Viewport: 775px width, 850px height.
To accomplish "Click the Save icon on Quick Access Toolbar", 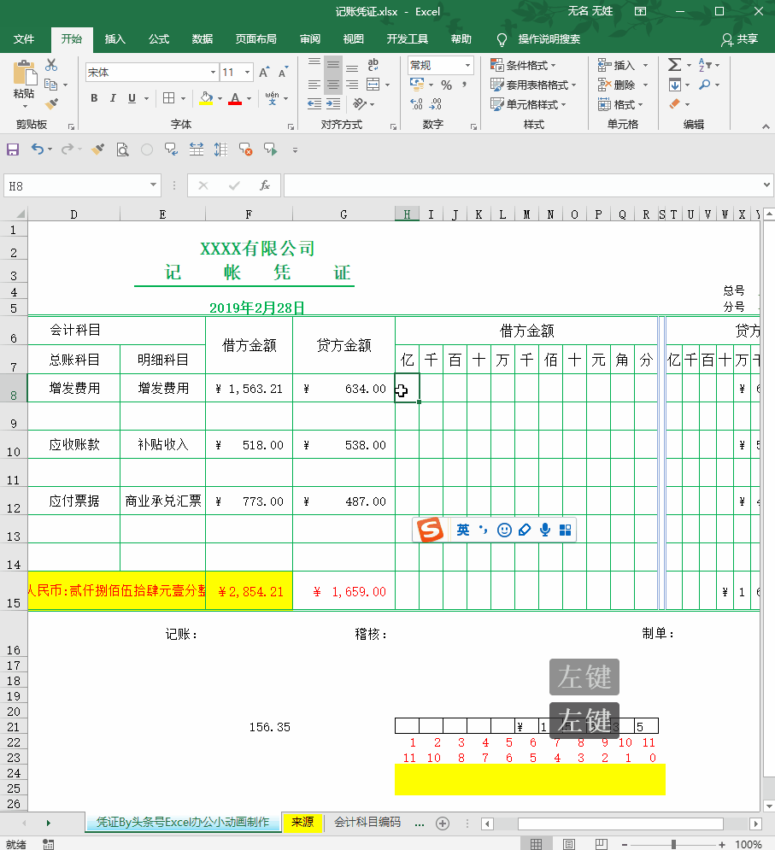I will (12, 149).
